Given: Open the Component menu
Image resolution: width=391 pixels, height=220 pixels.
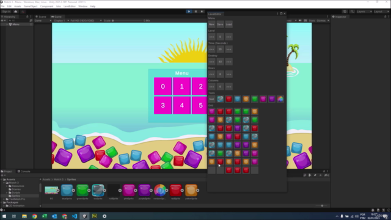Looking at the screenshot, I should (x=46, y=6).
